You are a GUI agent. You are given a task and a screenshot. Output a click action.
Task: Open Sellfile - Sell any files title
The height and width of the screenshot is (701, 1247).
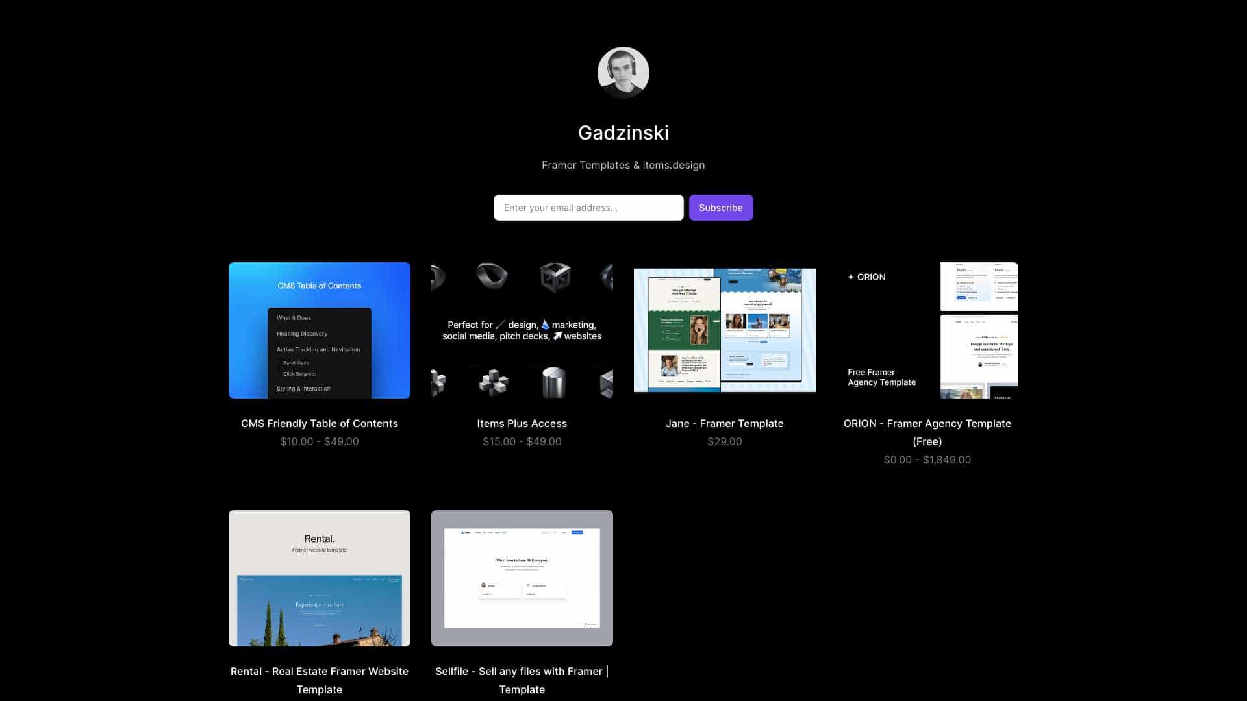tap(522, 680)
